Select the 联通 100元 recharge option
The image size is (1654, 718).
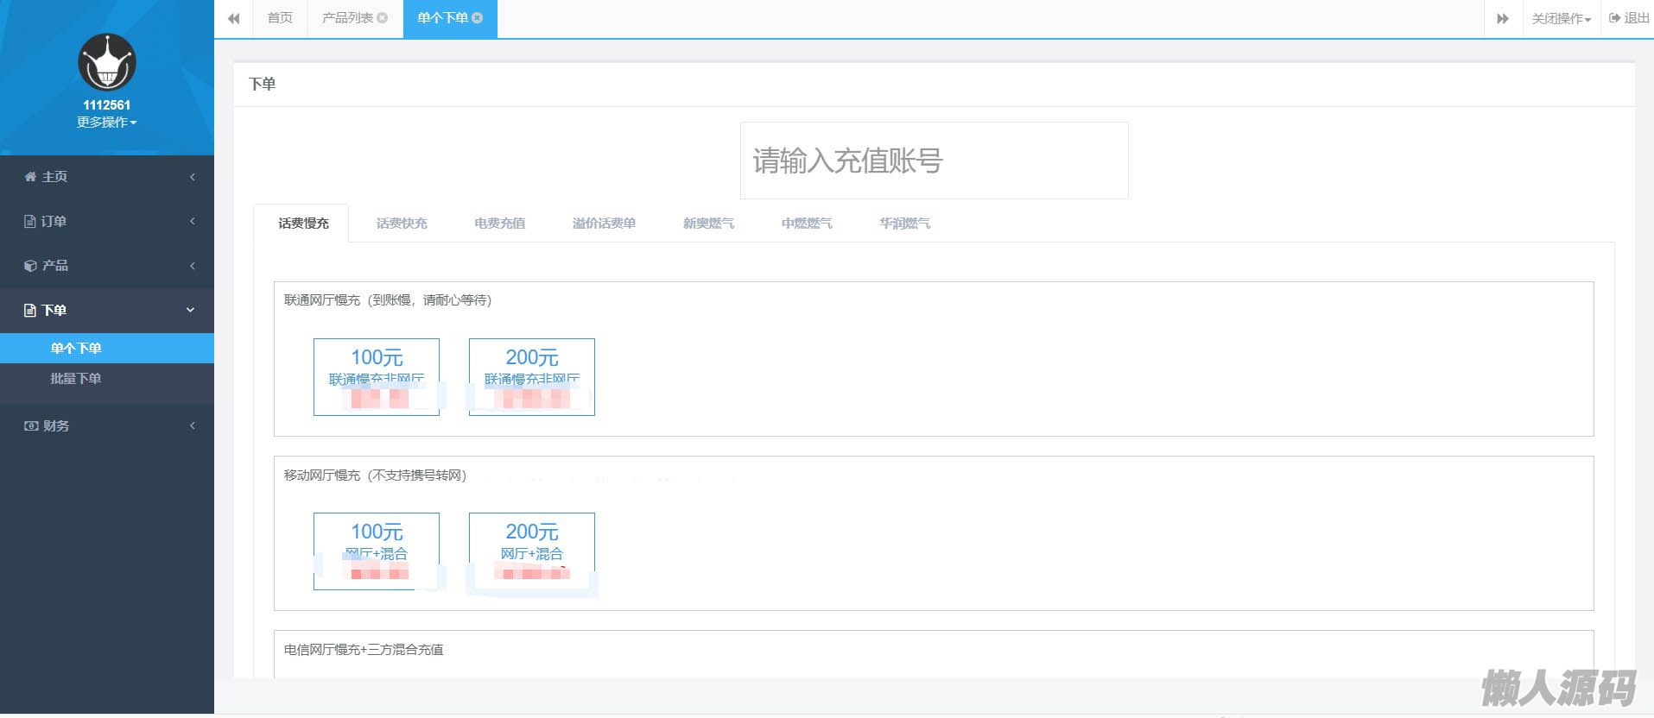click(x=377, y=377)
